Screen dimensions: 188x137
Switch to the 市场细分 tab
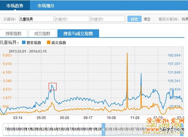tap(46, 6)
